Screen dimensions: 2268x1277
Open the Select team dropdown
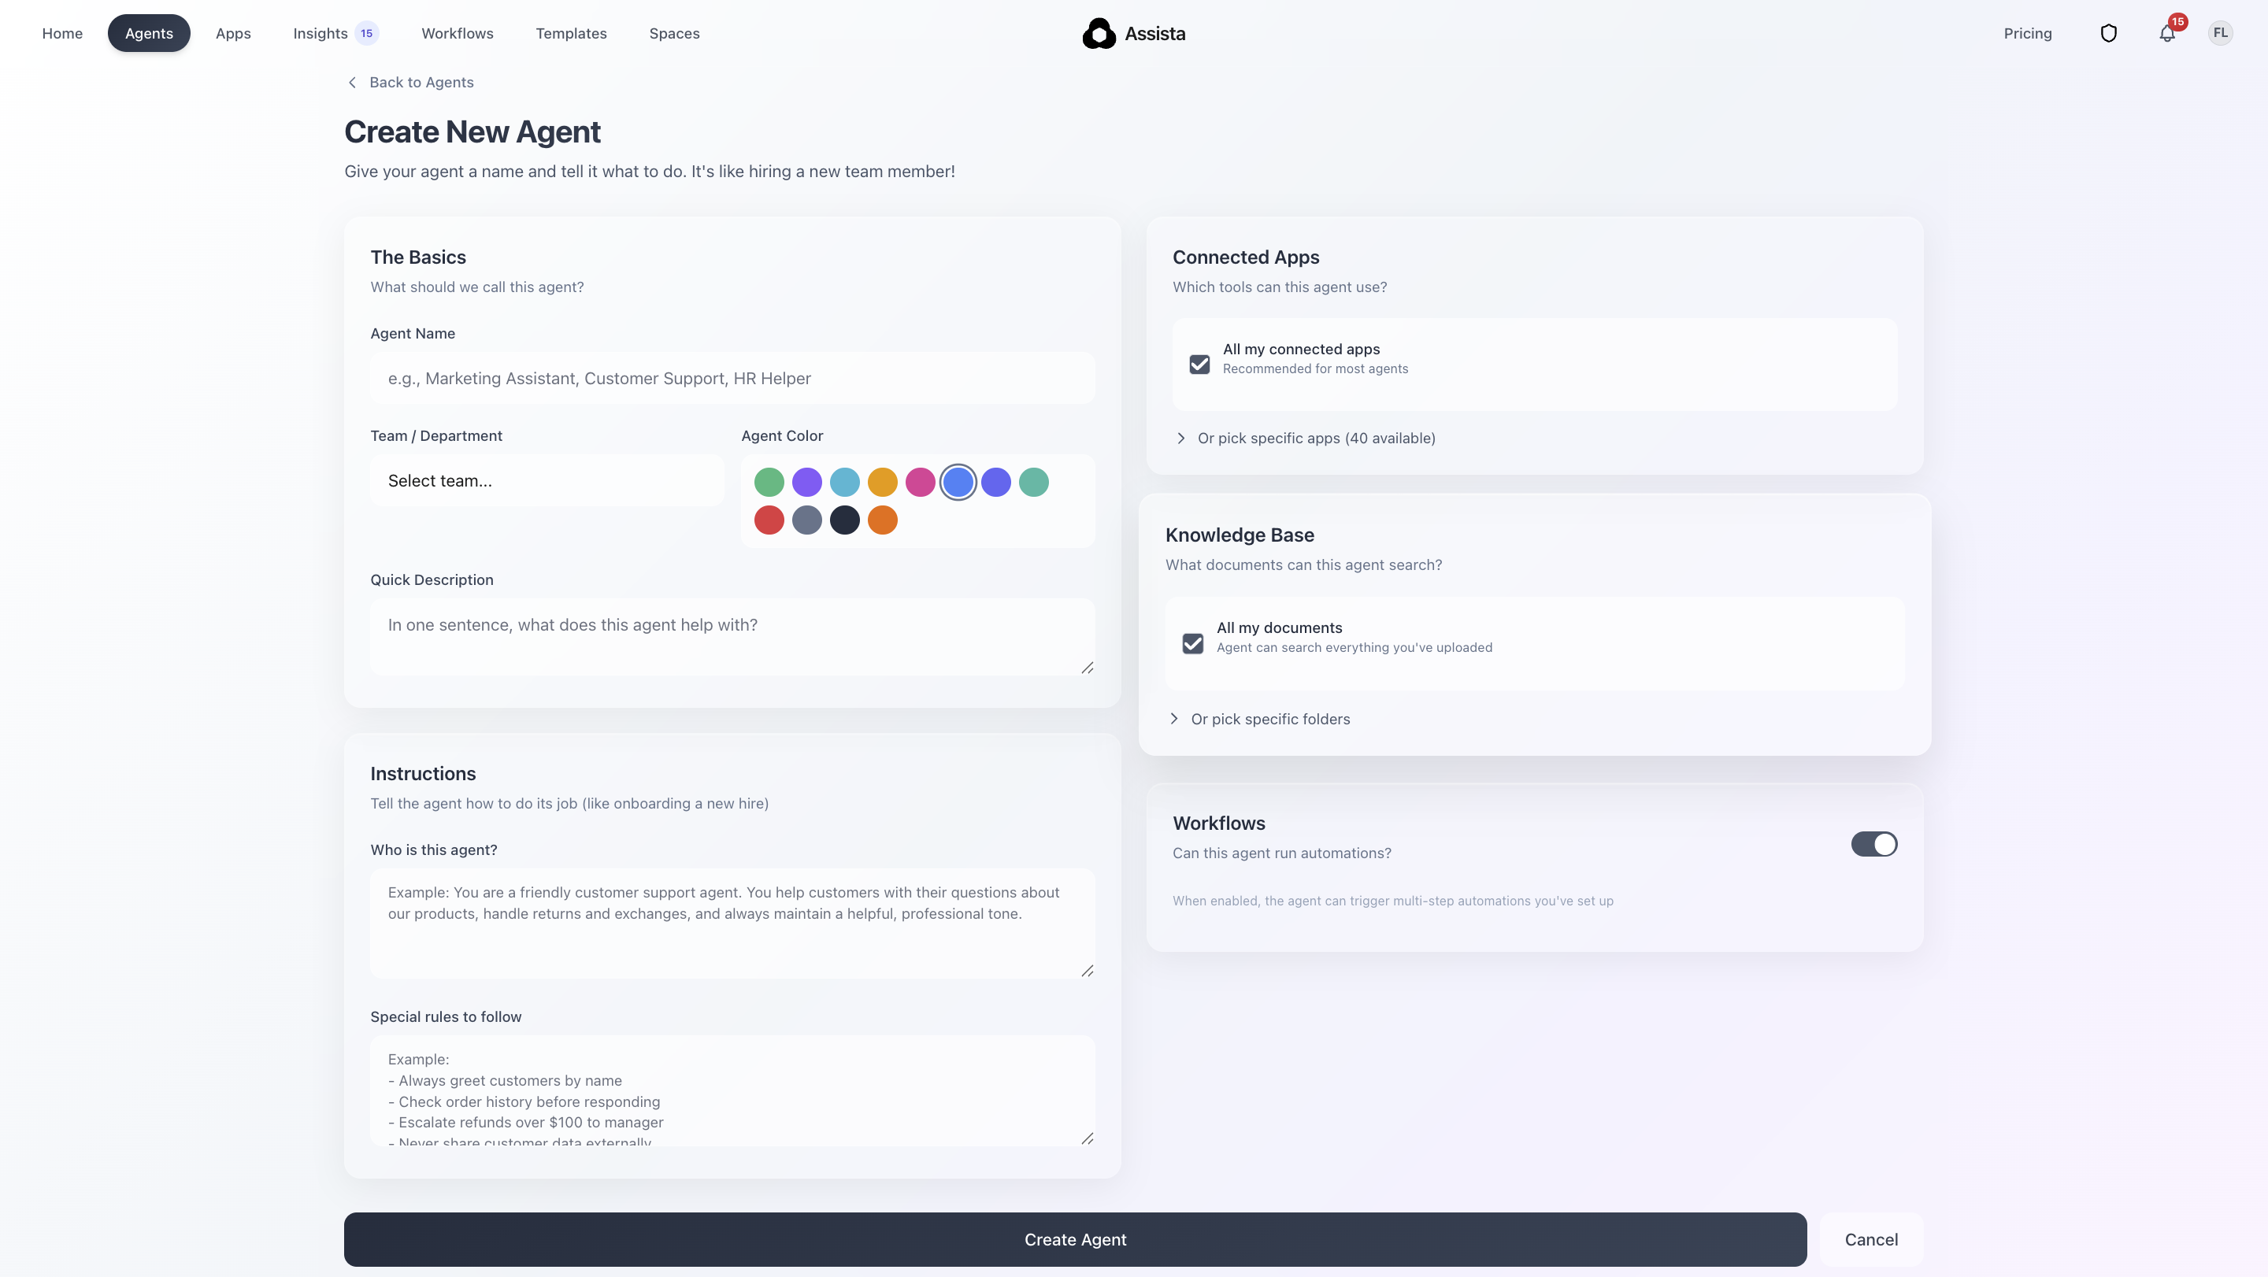[547, 480]
